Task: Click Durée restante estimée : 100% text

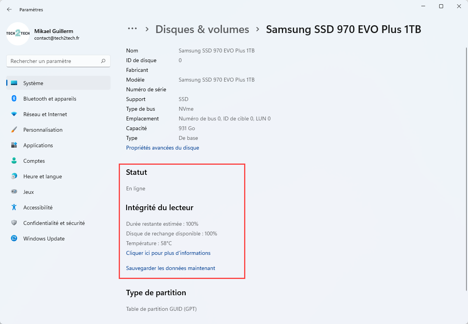Action: (x=162, y=224)
